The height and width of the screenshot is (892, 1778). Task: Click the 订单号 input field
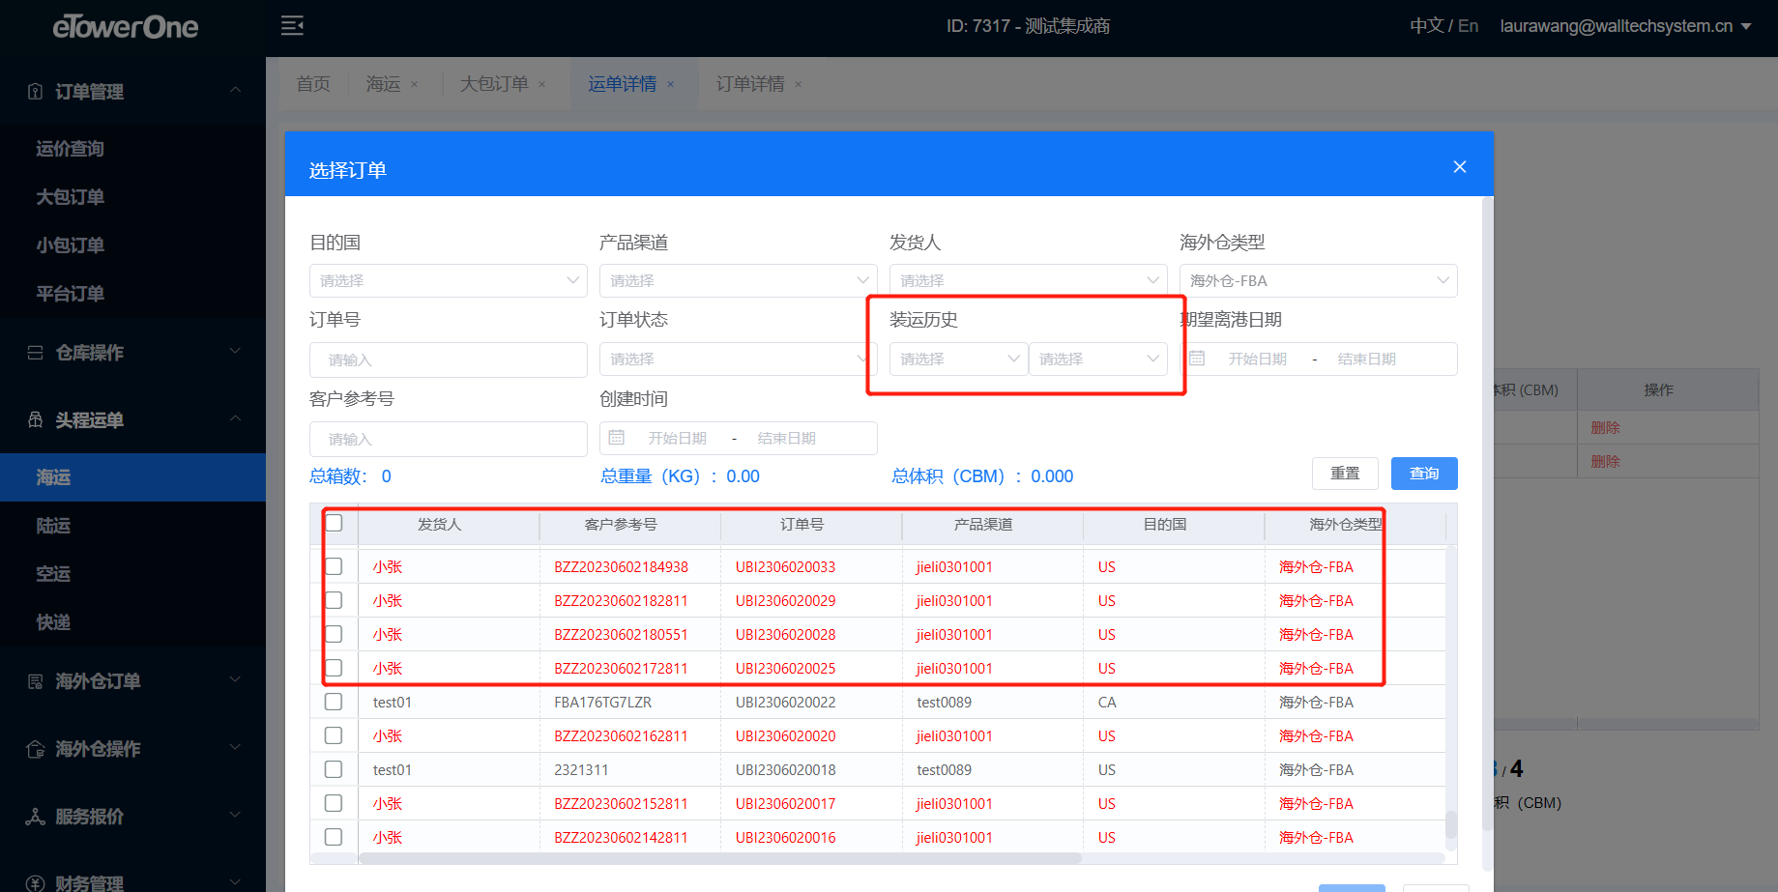click(449, 360)
